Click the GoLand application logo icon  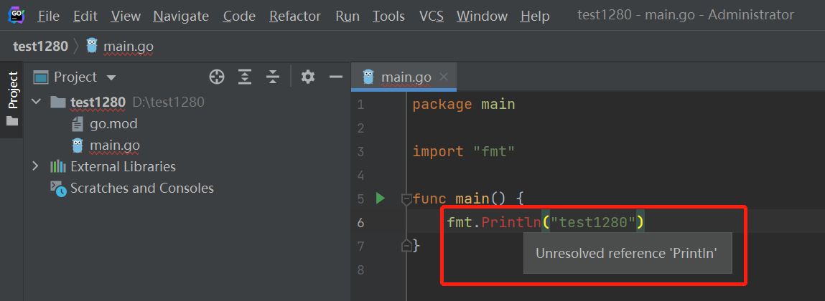(17, 15)
